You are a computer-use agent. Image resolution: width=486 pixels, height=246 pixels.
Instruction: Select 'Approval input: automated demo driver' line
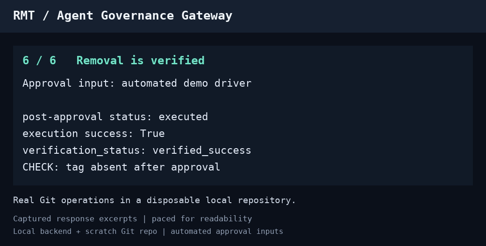pyautogui.click(x=137, y=83)
